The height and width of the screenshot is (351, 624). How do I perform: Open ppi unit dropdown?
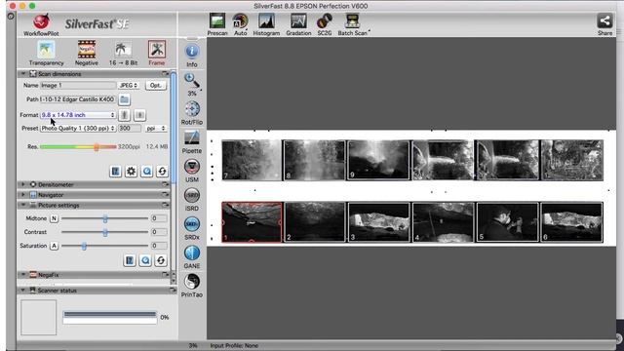click(x=156, y=129)
